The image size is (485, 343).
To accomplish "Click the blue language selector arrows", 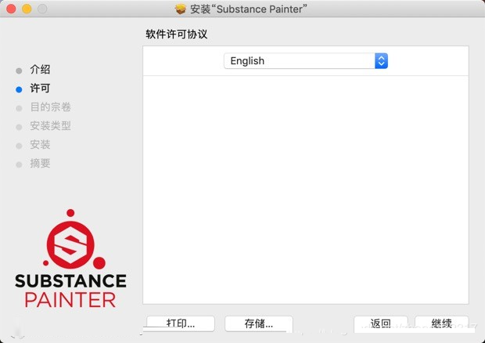I will (382, 60).
